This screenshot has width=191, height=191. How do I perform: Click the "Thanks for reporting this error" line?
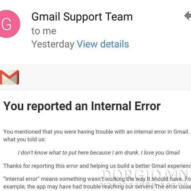coord(97,166)
